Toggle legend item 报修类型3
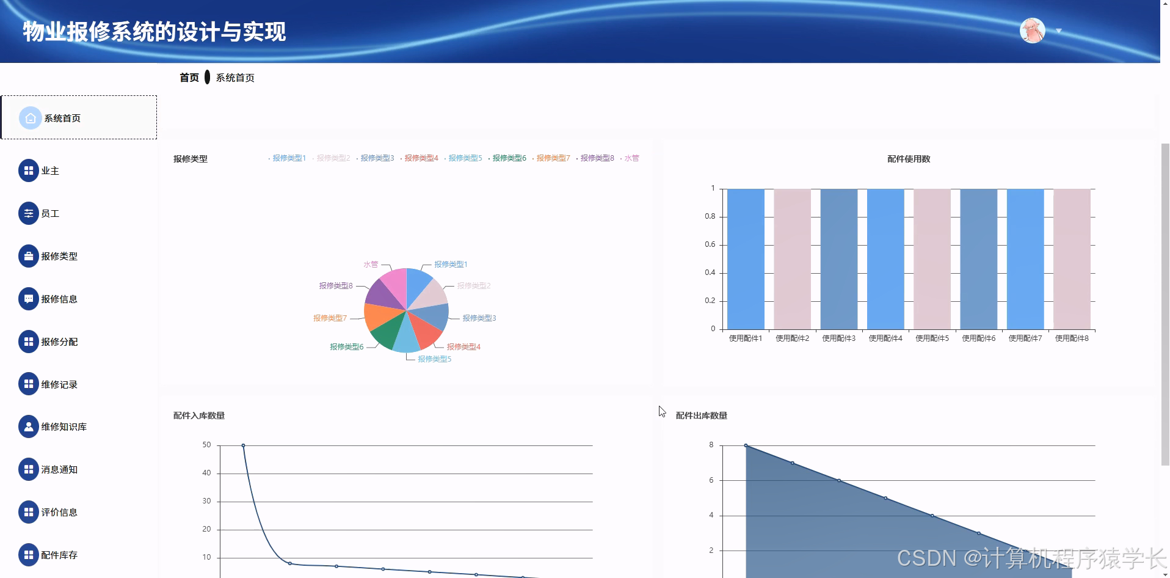Image resolution: width=1170 pixels, height=578 pixels. (x=375, y=158)
